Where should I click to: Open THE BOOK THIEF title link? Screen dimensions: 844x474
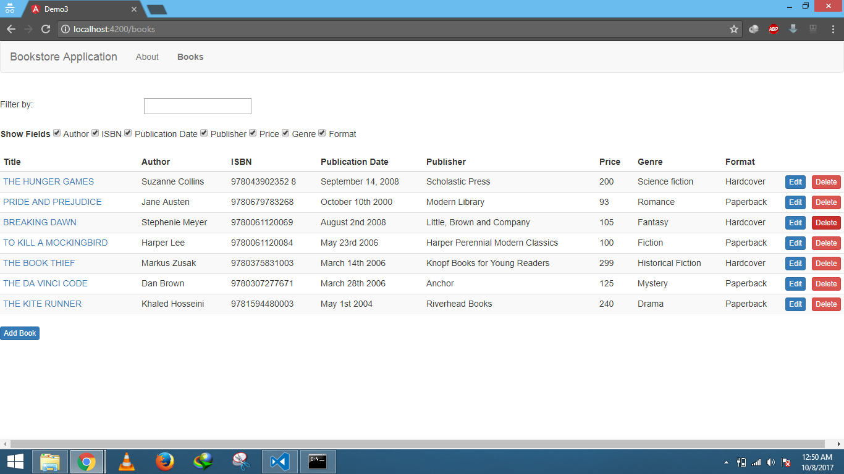click(39, 263)
